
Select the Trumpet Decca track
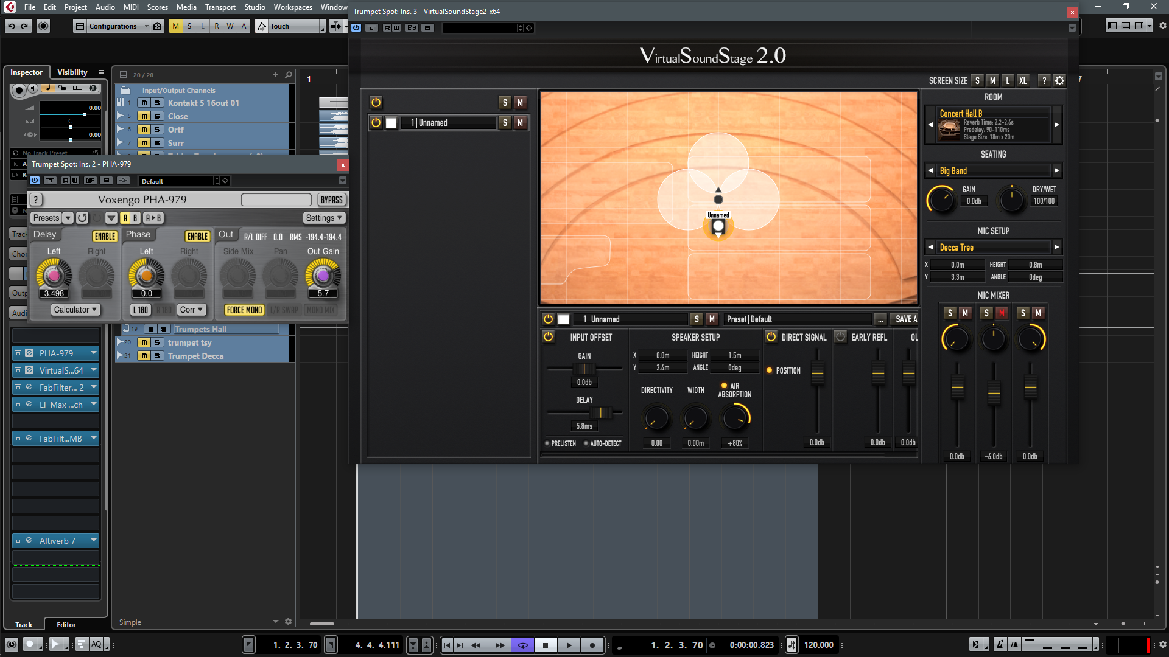[x=195, y=356]
